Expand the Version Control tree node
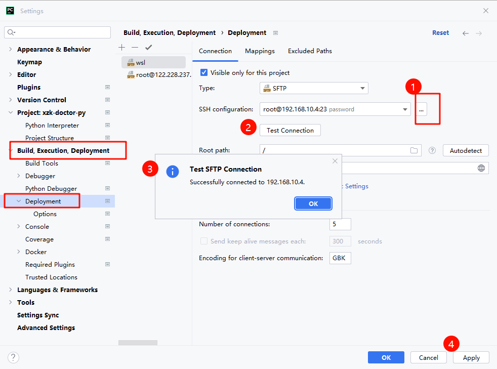The image size is (497, 369). click(11, 100)
